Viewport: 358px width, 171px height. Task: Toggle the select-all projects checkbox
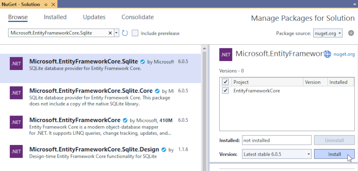coord(225,82)
